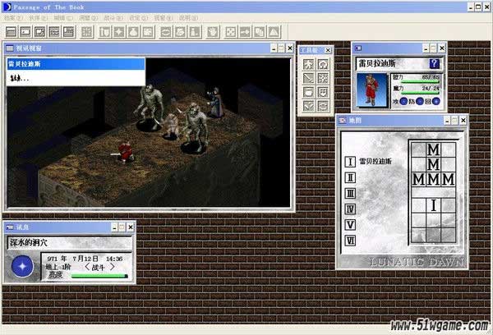Select the horseshoe icon in the tool palette

(323, 64)
